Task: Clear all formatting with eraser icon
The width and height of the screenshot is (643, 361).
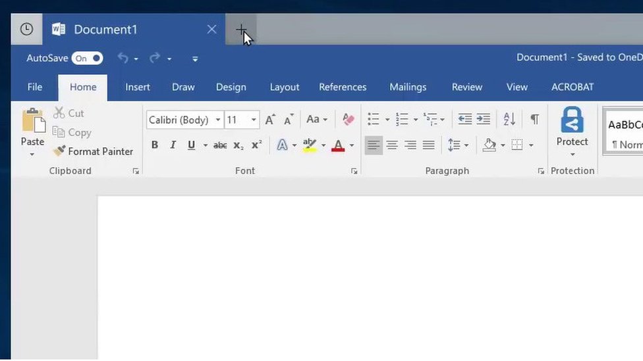Action: click(348, 120)
